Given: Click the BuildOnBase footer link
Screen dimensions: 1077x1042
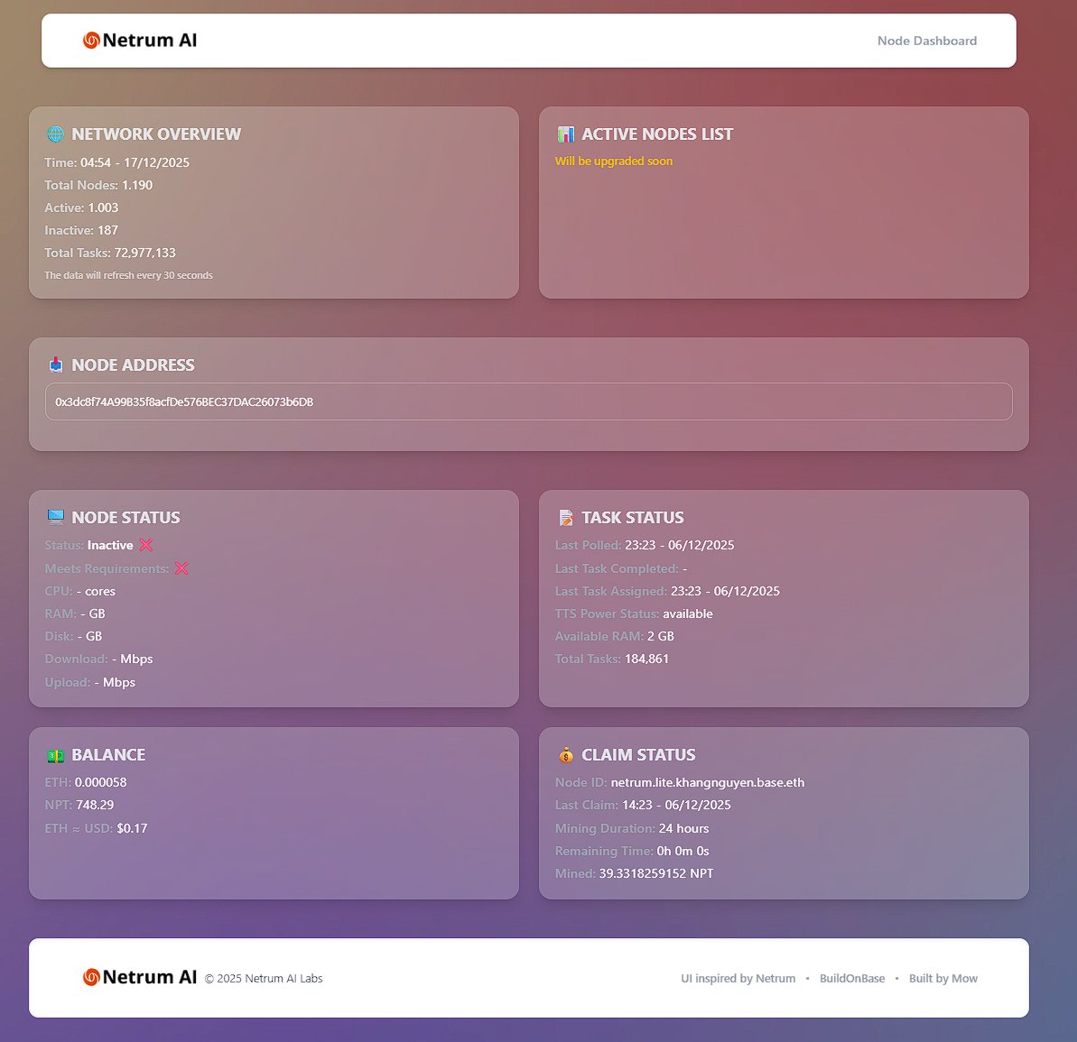Looking at the screenshot, I should (x=852, y=978).
